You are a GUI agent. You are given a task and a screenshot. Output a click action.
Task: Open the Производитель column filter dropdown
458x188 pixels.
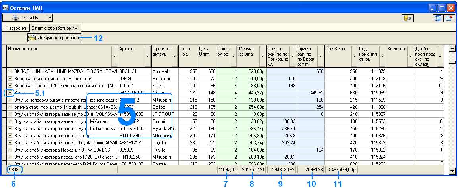point(175,56)
